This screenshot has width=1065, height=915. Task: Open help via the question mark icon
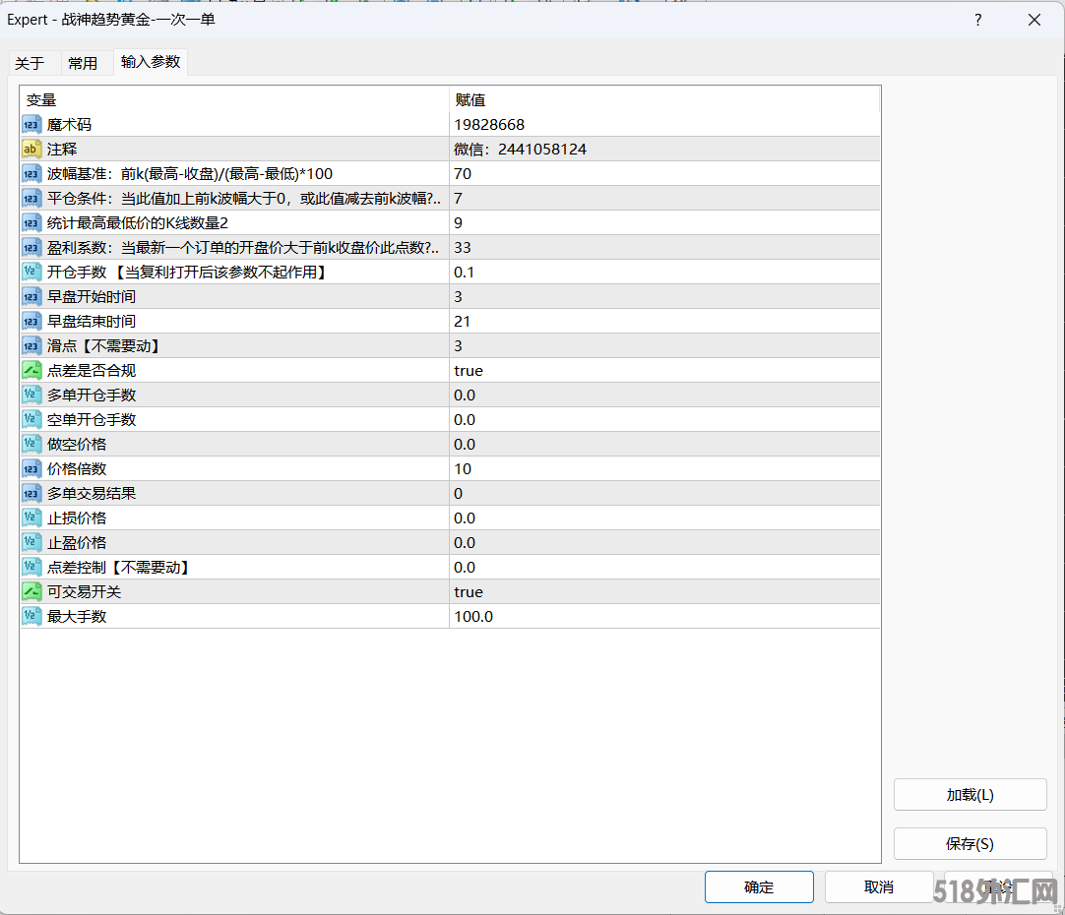point(977,20)
